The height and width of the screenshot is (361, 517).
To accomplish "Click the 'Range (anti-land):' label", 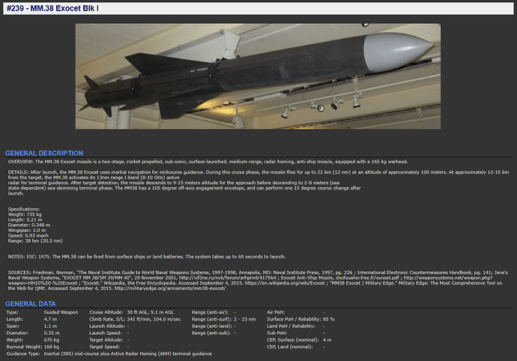I will (212, 326).
